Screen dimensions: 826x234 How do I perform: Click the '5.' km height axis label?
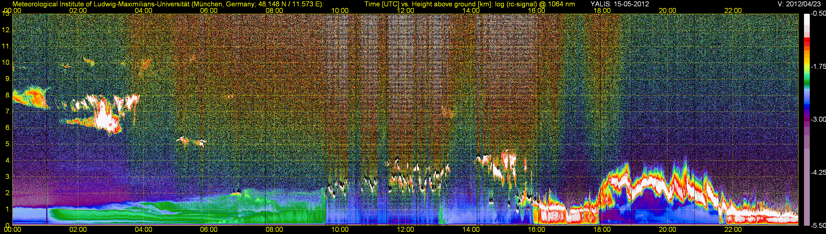pyautogui.click(x=8, y=144)
